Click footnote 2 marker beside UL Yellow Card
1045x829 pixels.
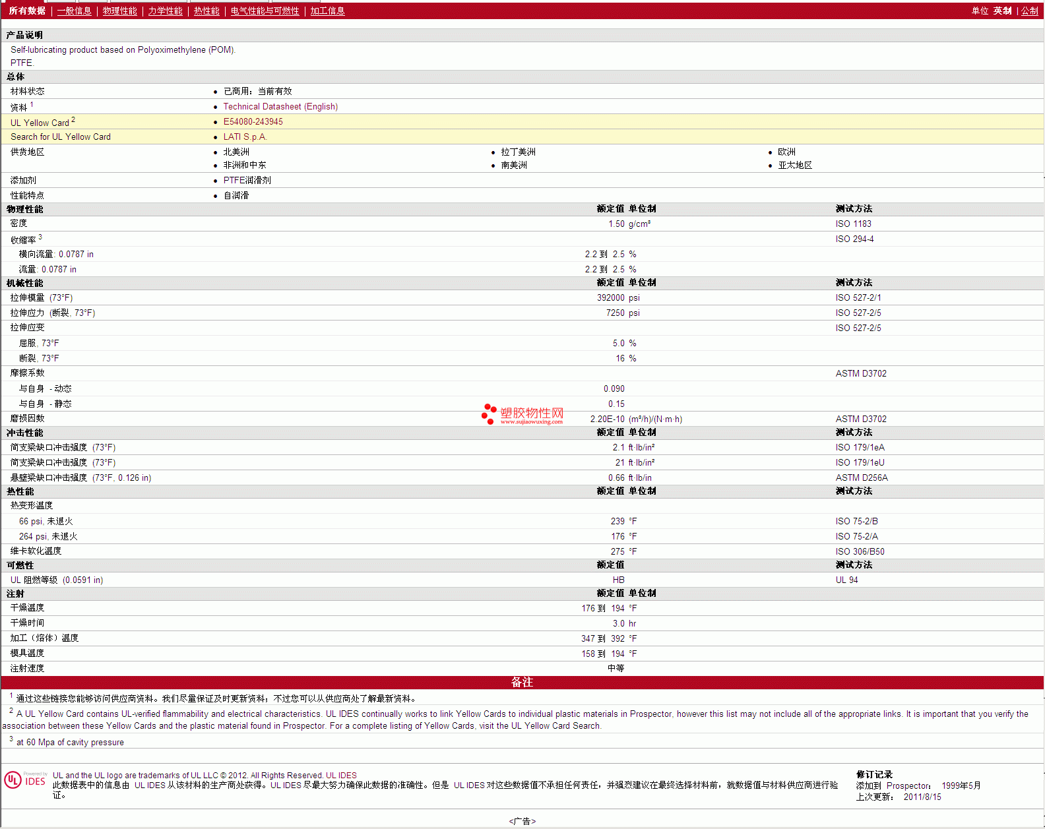73,119
